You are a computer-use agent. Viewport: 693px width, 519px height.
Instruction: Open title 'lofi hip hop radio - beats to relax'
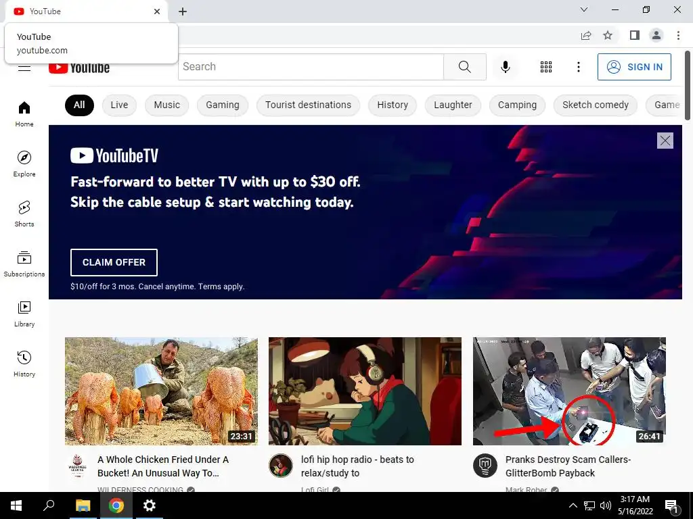coord(357,466)
